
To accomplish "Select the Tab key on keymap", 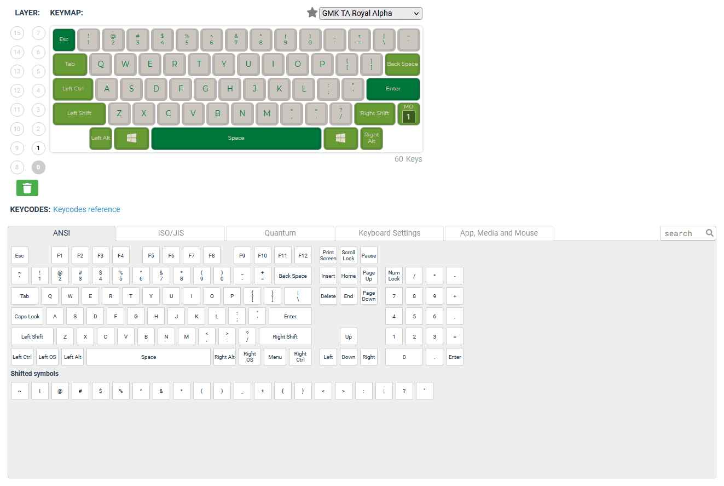I will tap(70, 64).
